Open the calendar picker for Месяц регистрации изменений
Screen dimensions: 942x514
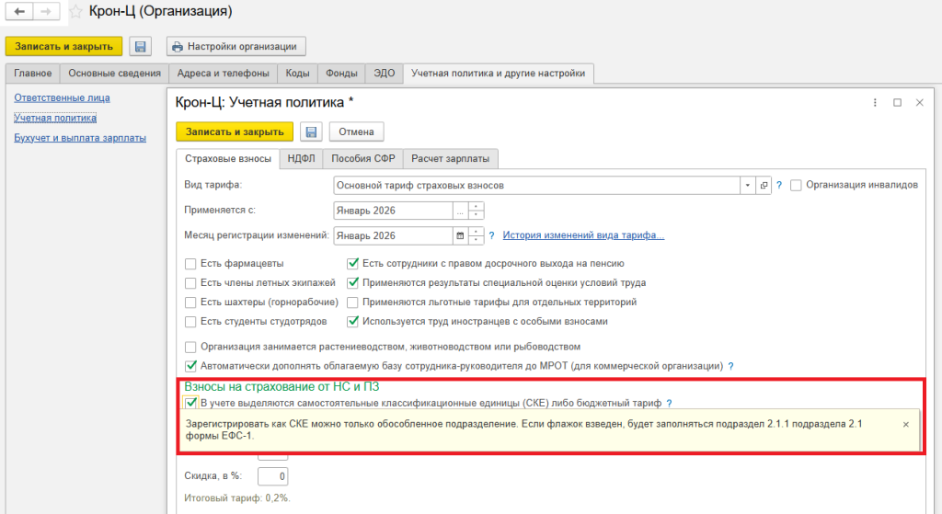460,235
